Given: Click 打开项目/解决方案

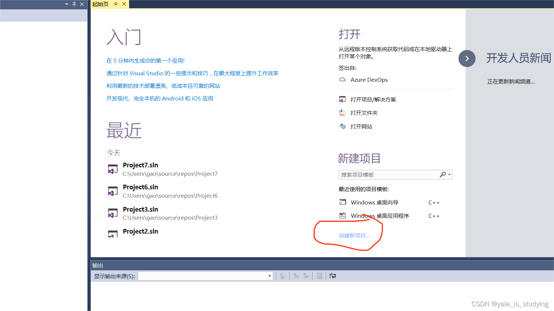Looking at the screenshot, I should [x=373, y=99].
